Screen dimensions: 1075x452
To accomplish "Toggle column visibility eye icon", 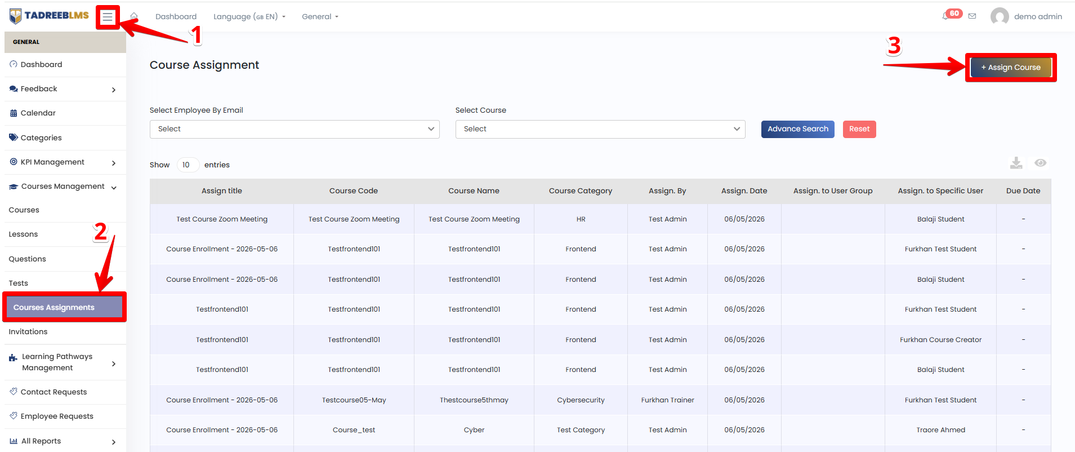I will (x=1040, y=163).
